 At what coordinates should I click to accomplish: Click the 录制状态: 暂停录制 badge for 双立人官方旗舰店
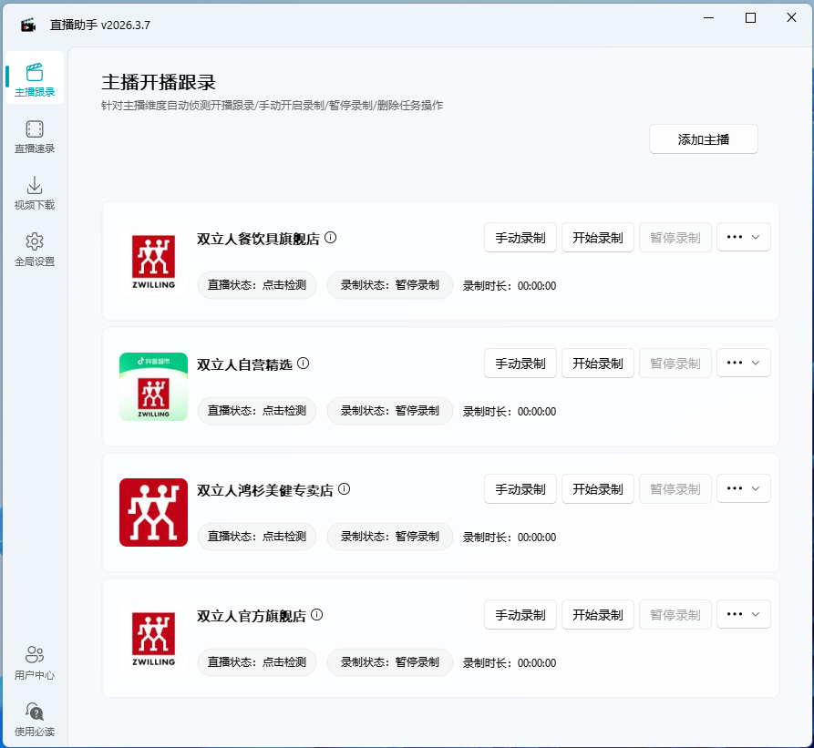(389, 662)
